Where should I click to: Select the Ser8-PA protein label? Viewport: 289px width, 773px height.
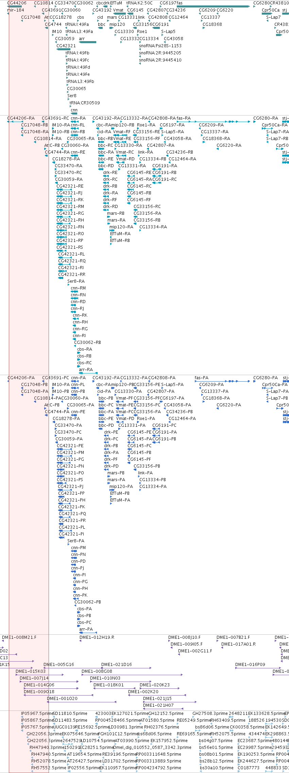76,541
